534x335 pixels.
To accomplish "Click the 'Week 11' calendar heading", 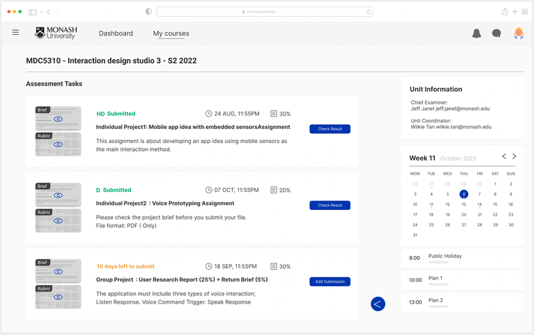I will 422,158.
